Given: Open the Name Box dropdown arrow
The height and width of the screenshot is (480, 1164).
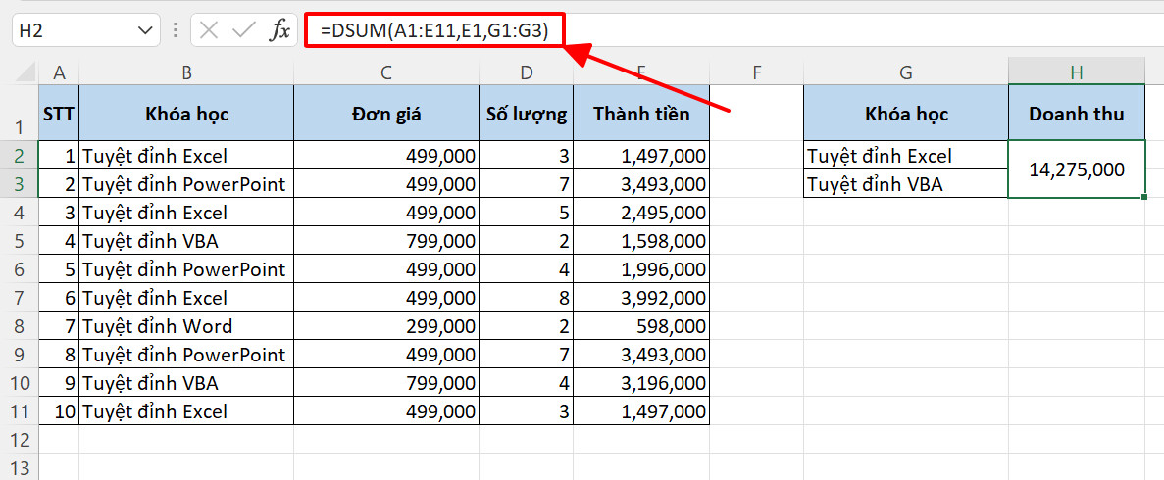Looking at the screenshot, I should pyautogui.click(x=144, y=30).
